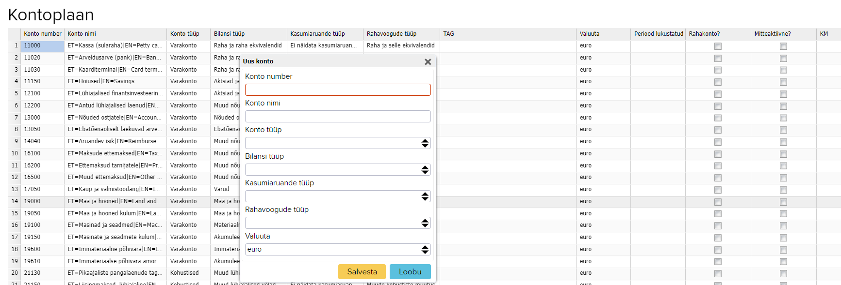
Task: Select row number 14 header
Action: tap(15, 201)
